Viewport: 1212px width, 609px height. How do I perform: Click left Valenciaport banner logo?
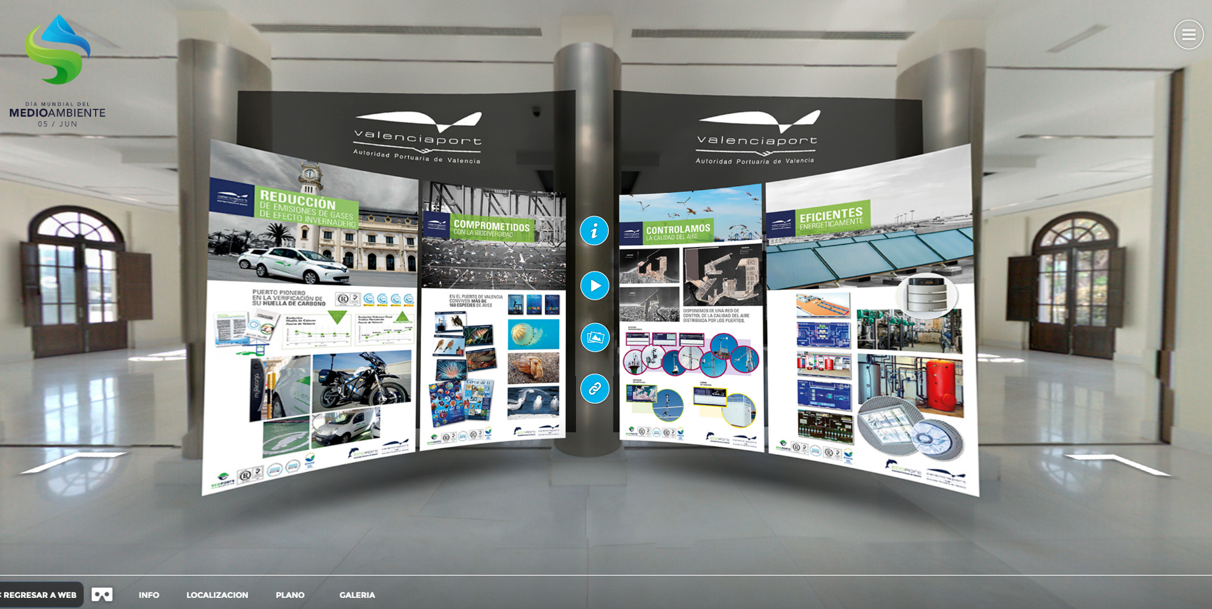click(418, 138)
